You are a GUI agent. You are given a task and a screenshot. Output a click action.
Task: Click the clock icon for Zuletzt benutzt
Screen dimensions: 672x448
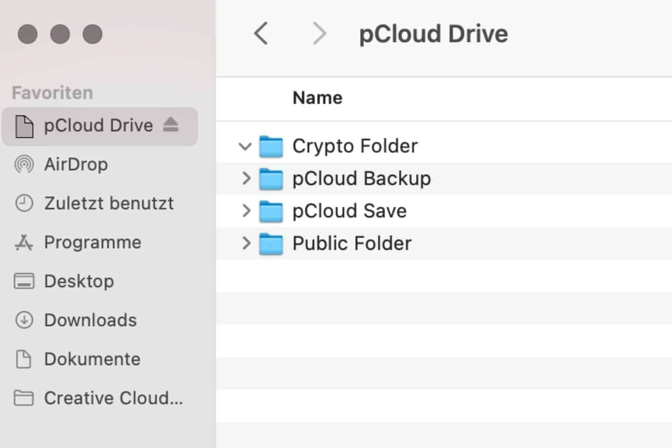[24, 203]
